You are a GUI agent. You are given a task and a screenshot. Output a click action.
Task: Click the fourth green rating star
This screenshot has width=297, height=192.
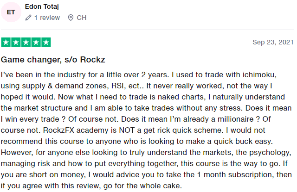tap(36, 42)
